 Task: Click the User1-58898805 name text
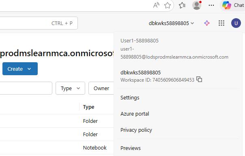click(140, 41)
